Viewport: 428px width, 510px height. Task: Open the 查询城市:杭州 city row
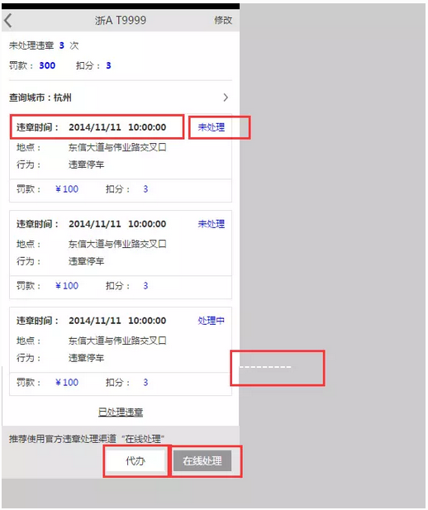click(121, 98)
